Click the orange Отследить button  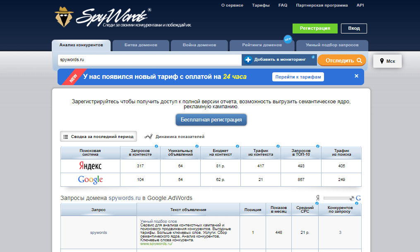pos(342,60)
